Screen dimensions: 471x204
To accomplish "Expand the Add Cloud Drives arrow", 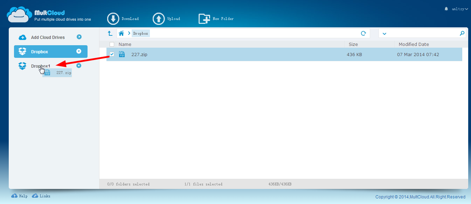I will (79, 37).
